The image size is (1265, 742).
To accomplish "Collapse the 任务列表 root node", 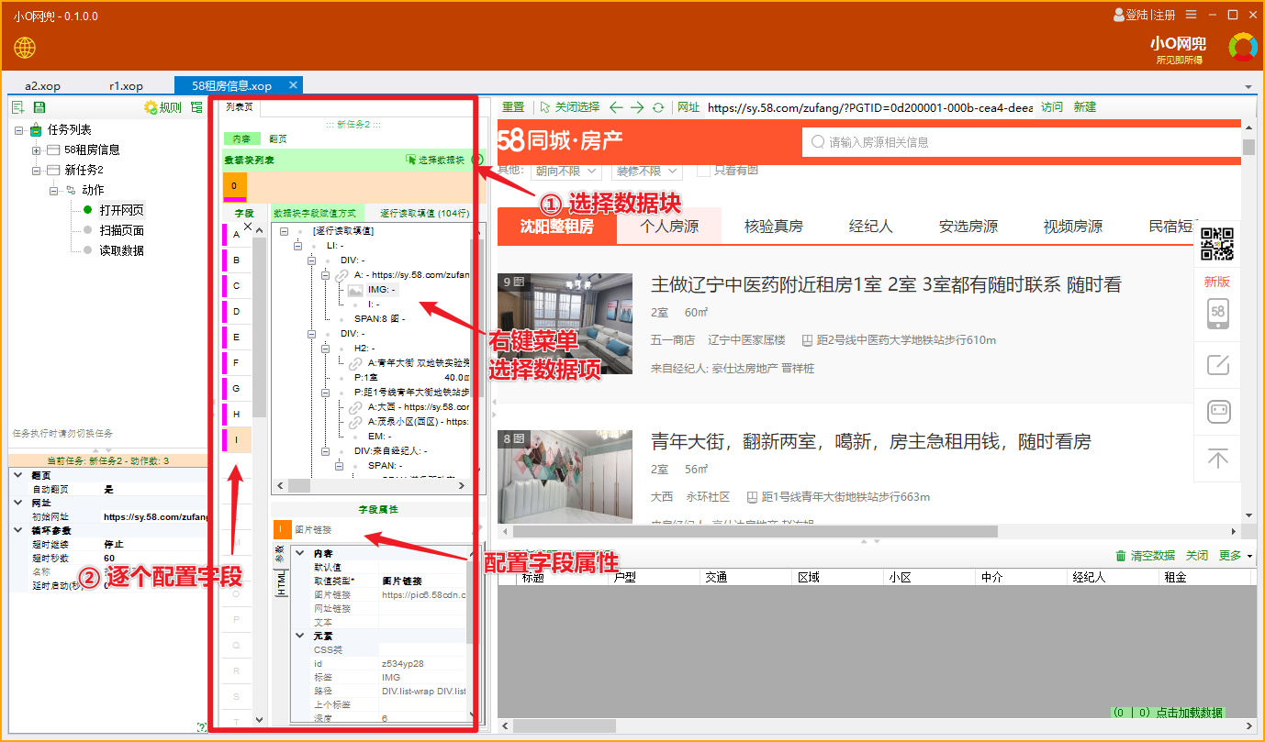I will click(19, 129).
